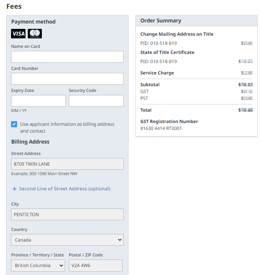
Task: Click the Total amount in Order Summary
Action: pyautogui.click(x=246, y=110)
